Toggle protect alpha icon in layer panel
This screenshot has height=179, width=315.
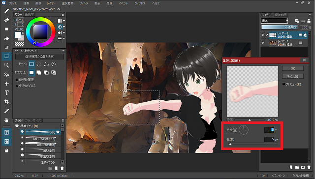pyautogui.click(x=297, y=21)
